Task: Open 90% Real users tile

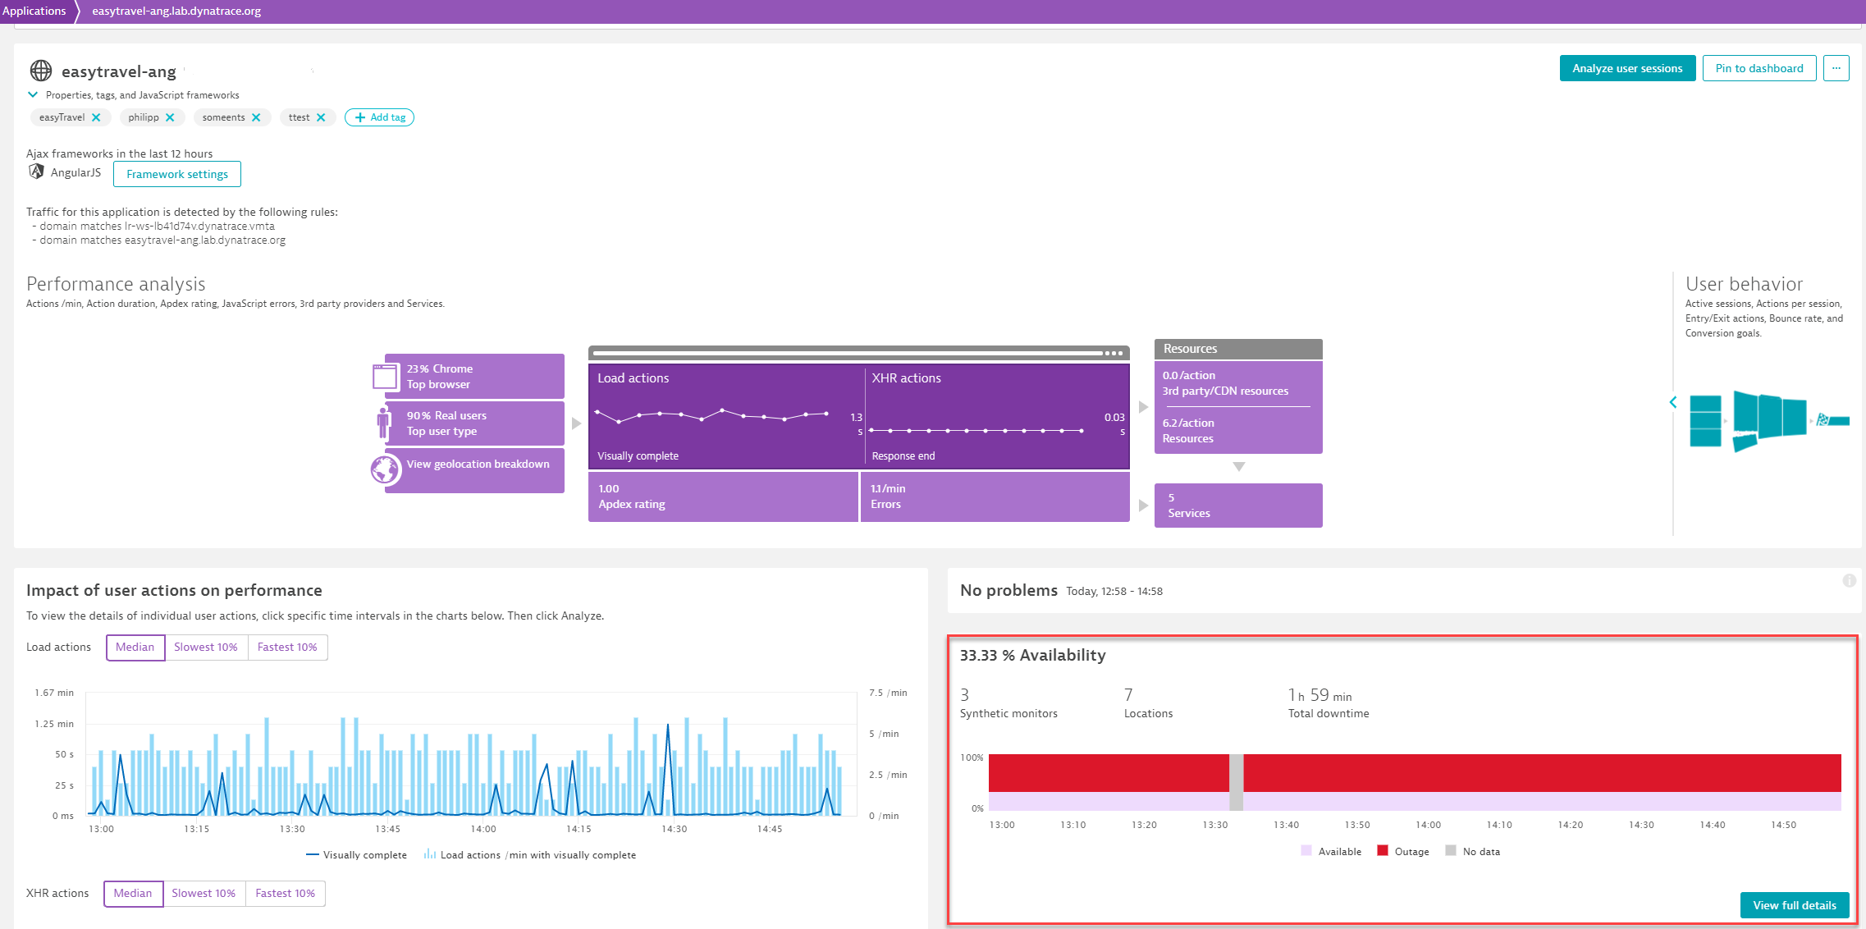Action: click(474, 423)
